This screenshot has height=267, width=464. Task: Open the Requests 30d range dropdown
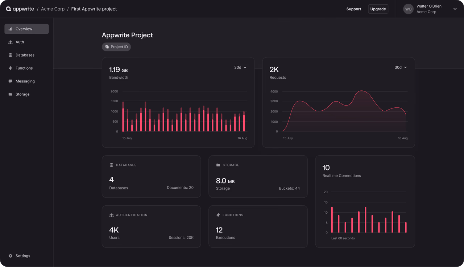point(401,67)
